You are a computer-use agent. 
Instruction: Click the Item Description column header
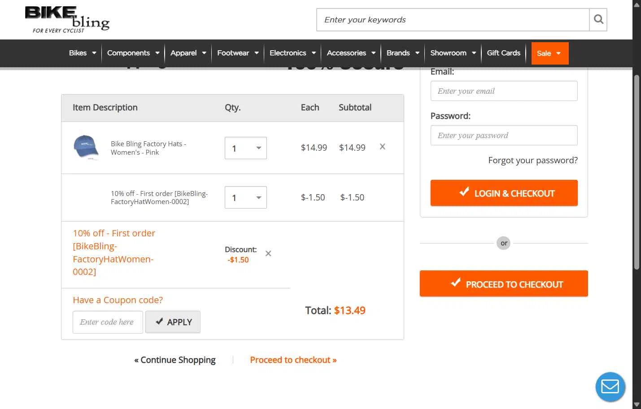pyautogui.click(x=105, y=107)
